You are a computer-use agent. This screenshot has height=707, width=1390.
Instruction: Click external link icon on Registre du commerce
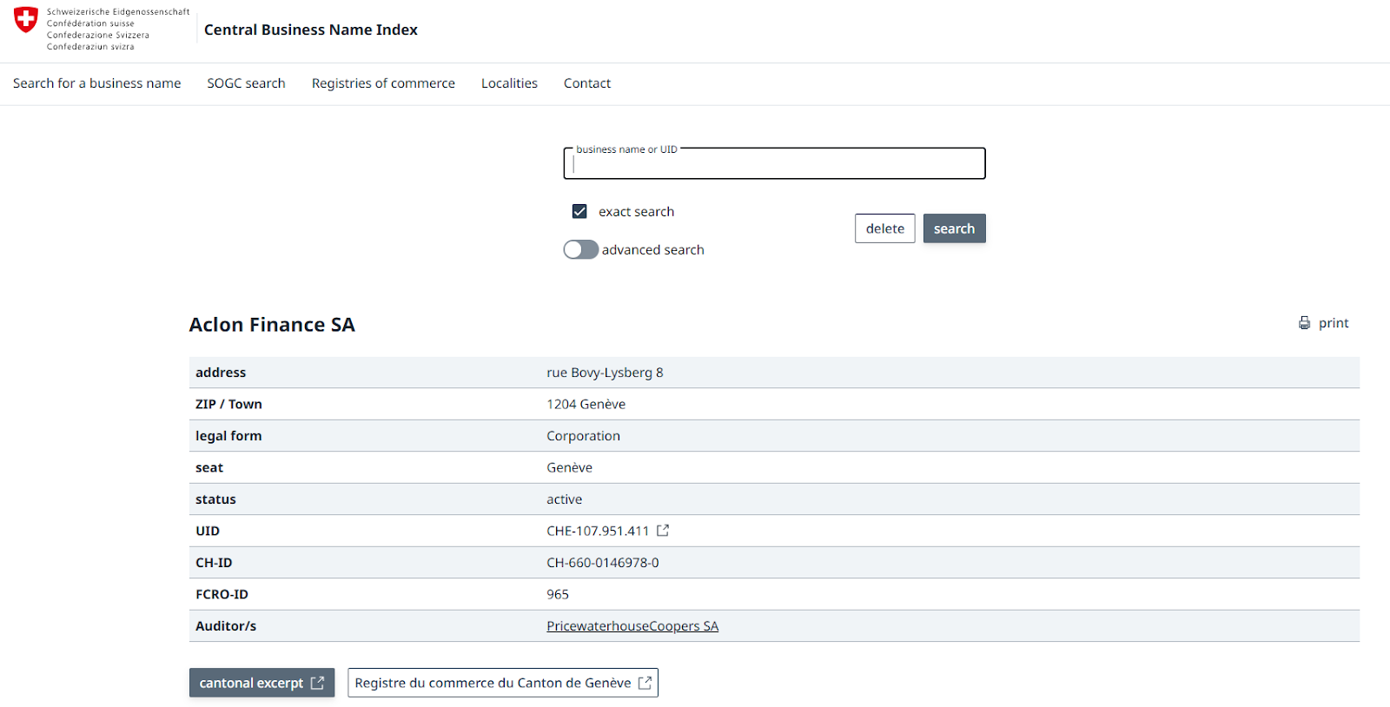click(645, 683)
